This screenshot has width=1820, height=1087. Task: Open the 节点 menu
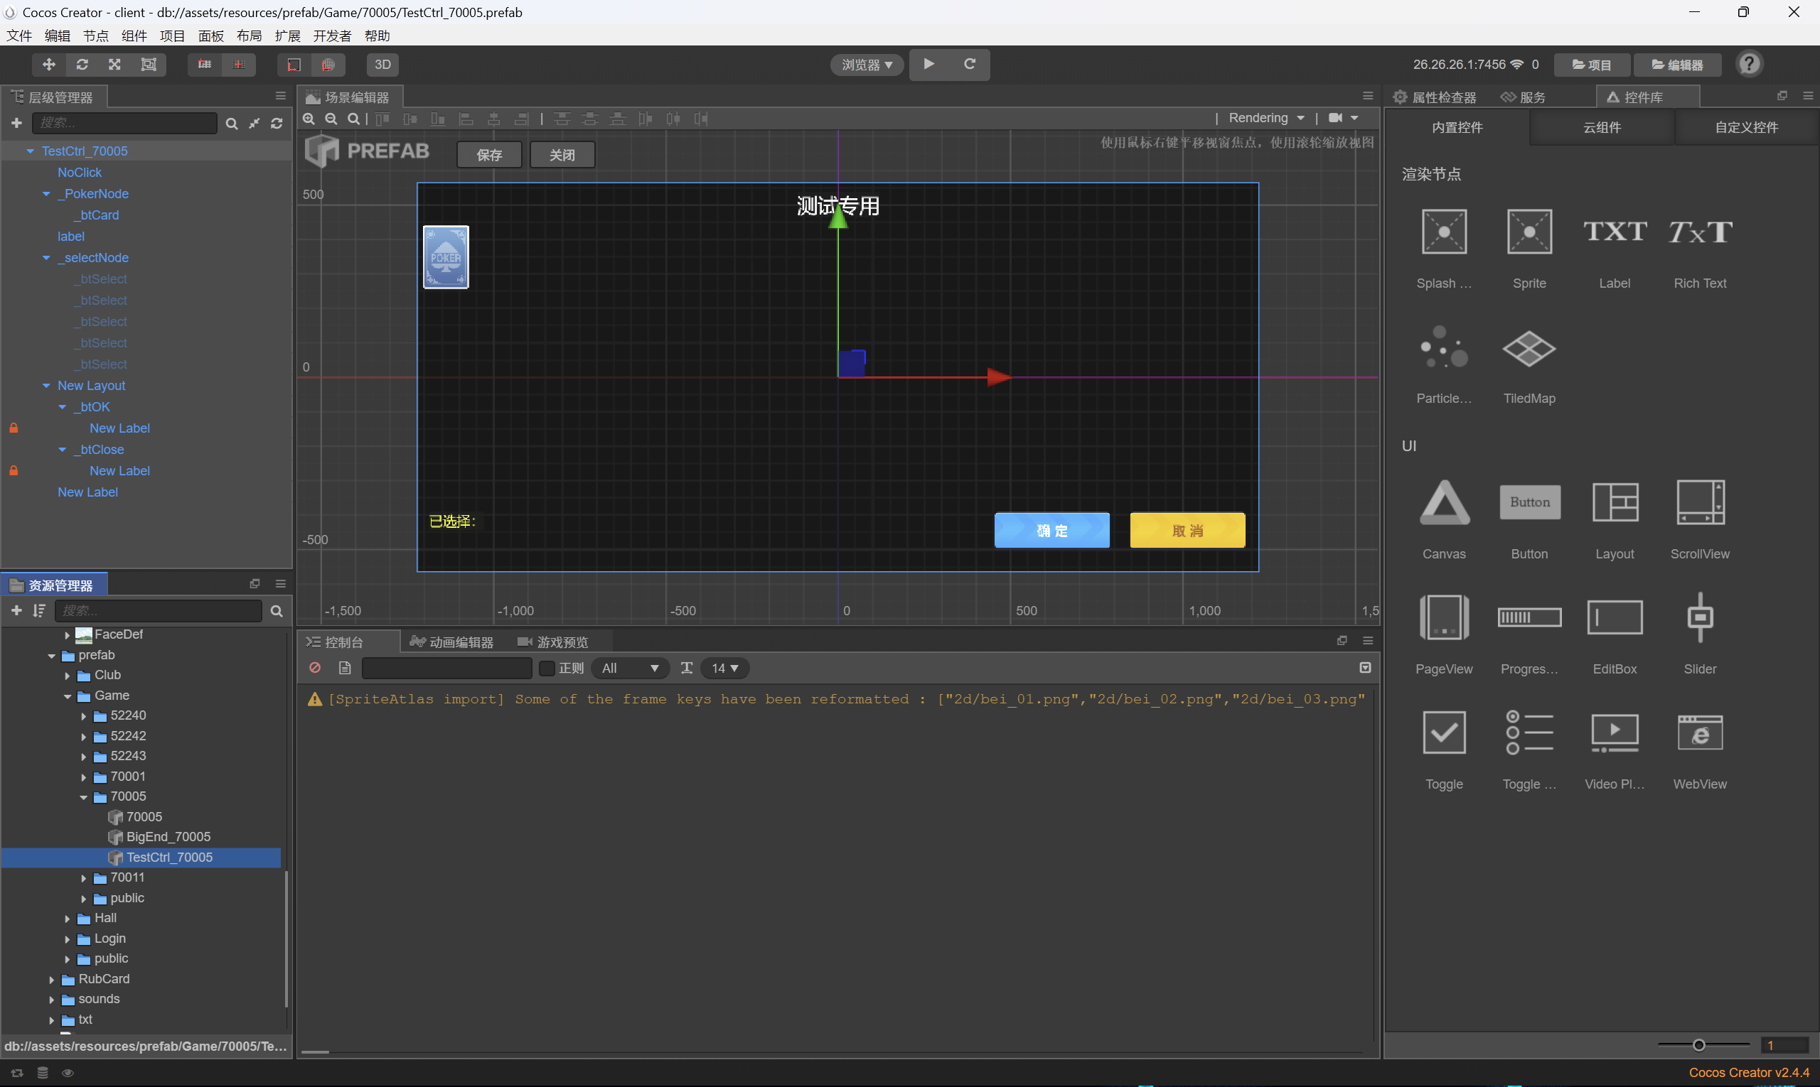(x=95, y=36)
